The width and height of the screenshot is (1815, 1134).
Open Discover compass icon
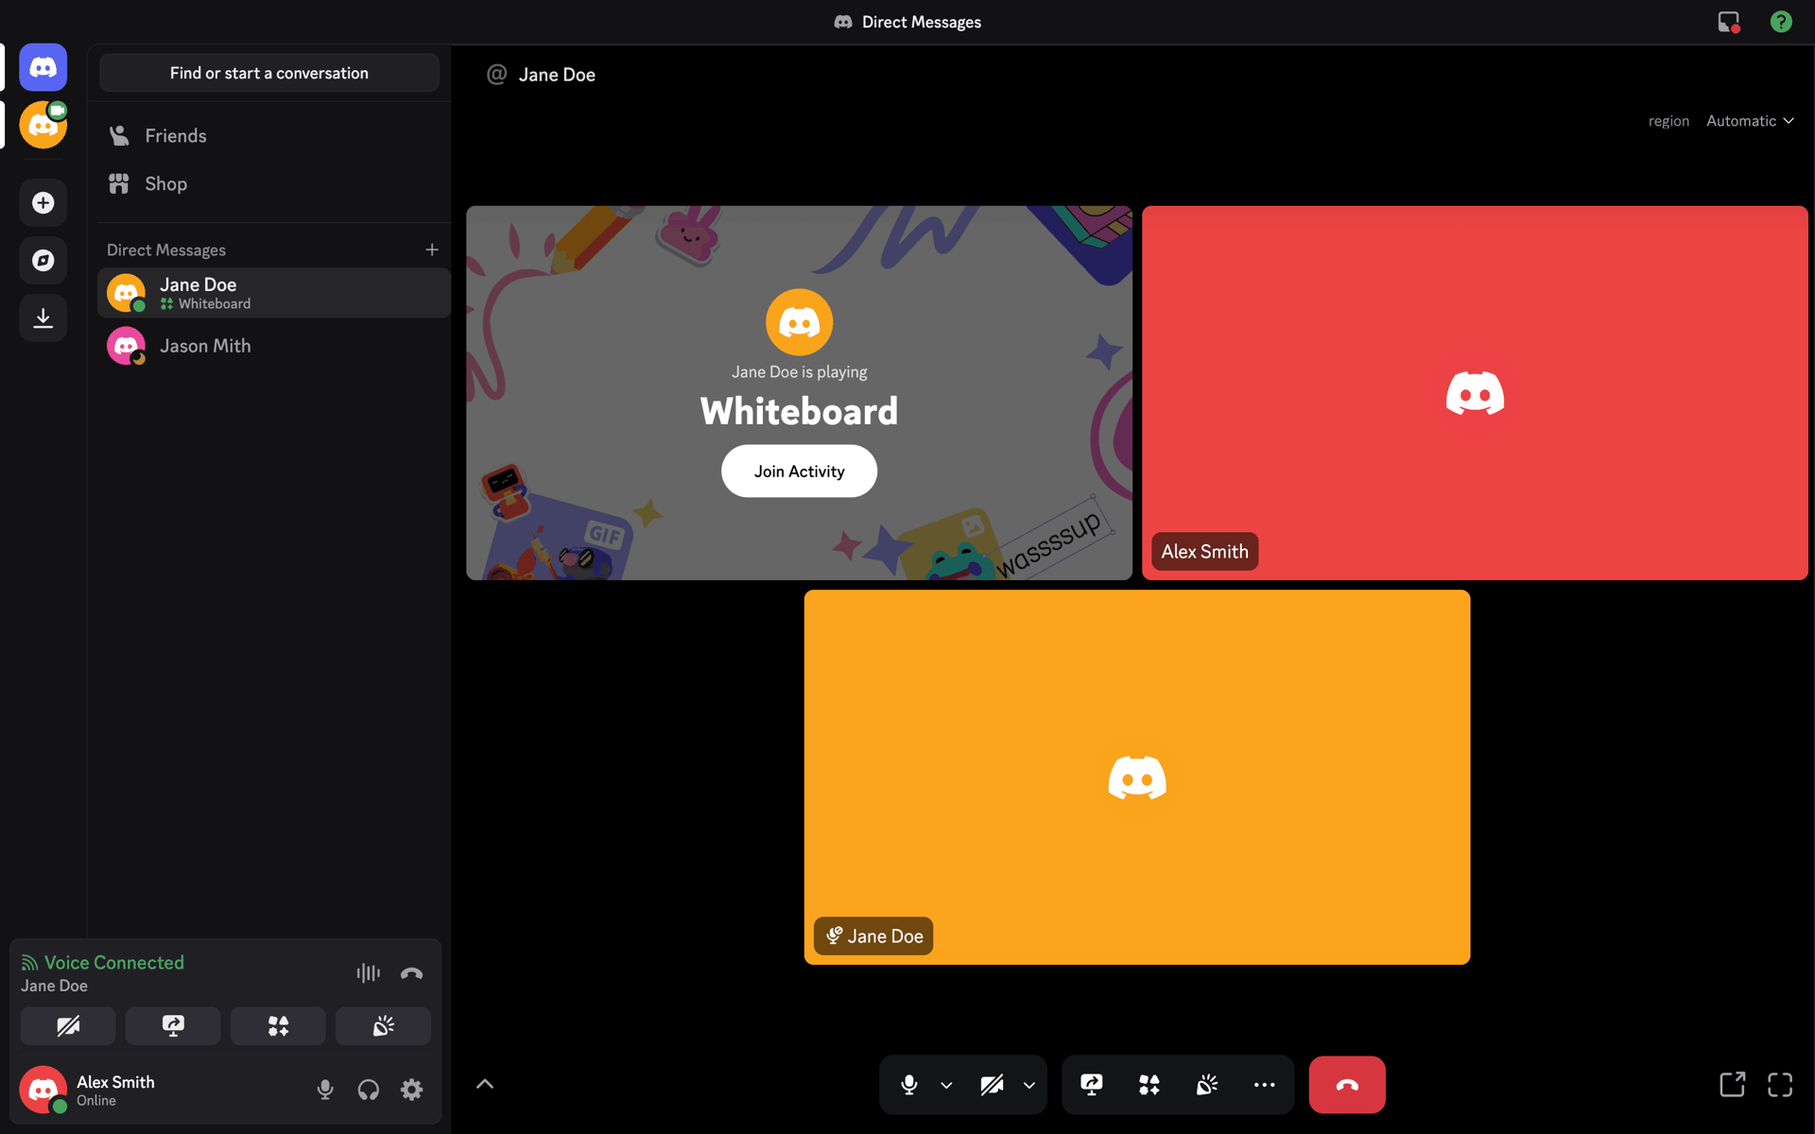point(43,261)
